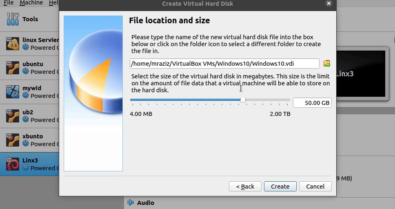Select the mywid VM name text

[32, 88]
